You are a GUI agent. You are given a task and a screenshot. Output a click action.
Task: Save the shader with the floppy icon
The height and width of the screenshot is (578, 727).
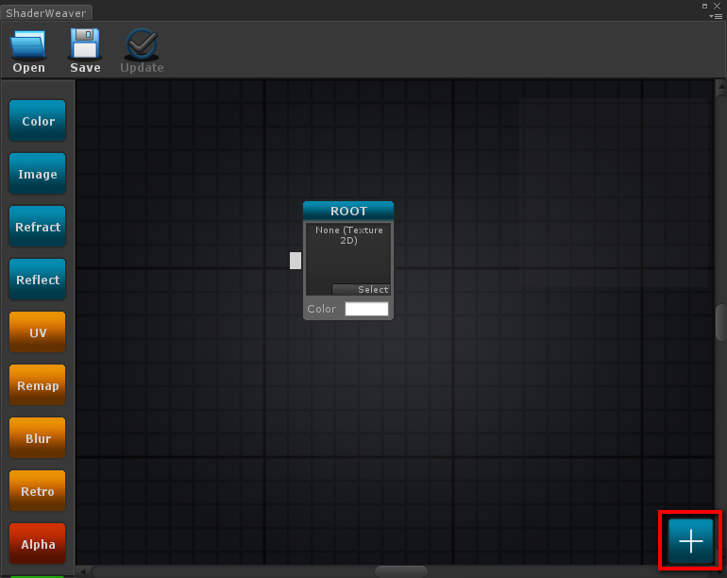click(x=85, y=50)
